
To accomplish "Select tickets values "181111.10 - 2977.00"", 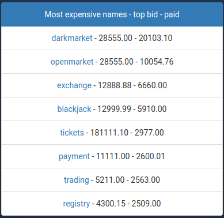I will click(x=127, y=133).
